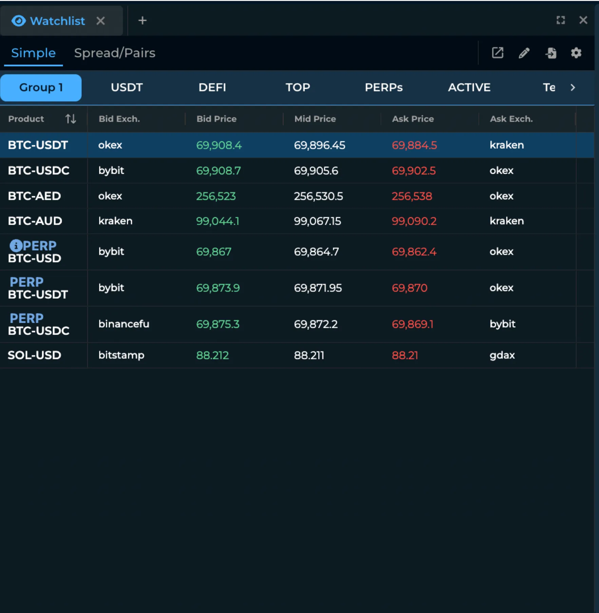The width and height of the screenshot is (599, 613).
Task: Select the BTC-USDT product row
Action: tap(297, 145)
